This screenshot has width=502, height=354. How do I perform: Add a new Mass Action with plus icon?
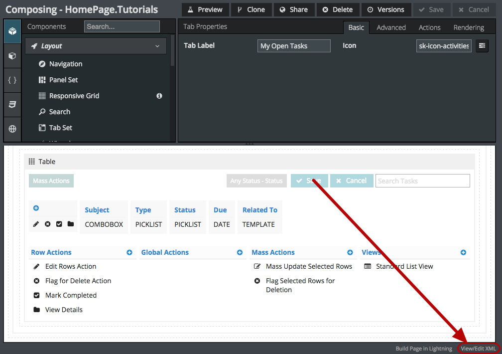[x=350, y=253]
